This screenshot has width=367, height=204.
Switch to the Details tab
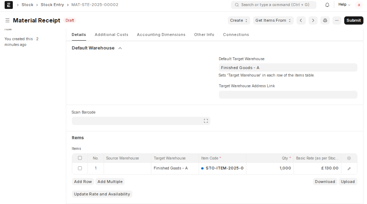pos(79,35)
